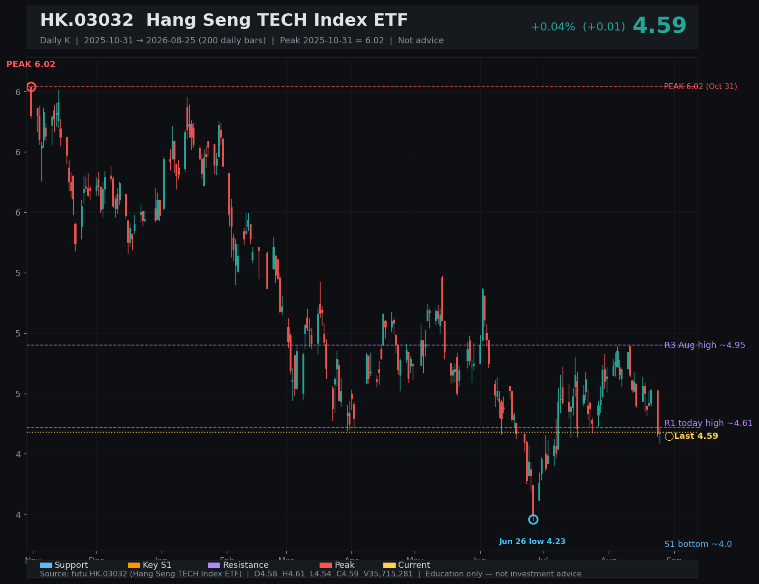Click the 'Key S1' legend label
Viewport: 759px width, 584px height.
pos(157,565)
